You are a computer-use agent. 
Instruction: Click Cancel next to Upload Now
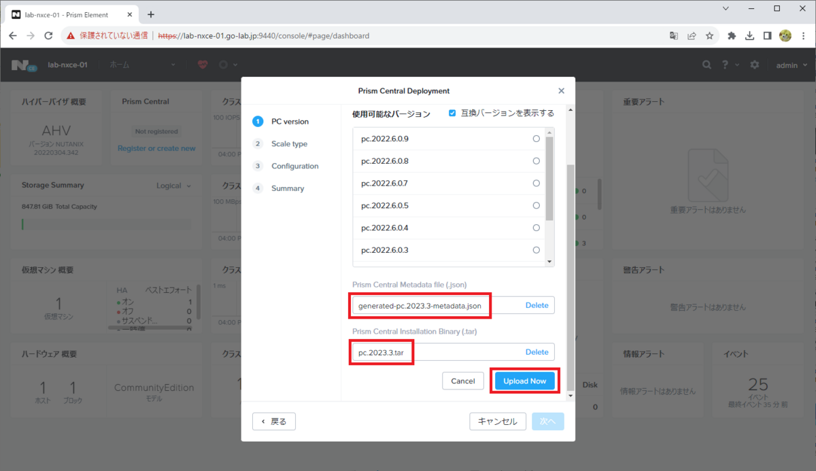[x=462, y=381]
